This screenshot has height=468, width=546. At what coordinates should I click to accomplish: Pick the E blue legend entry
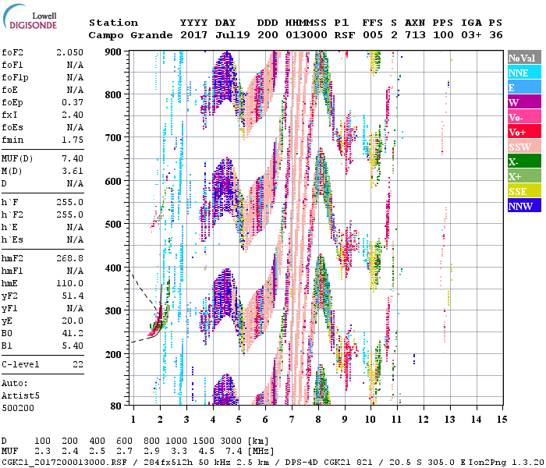coord(524,88)
